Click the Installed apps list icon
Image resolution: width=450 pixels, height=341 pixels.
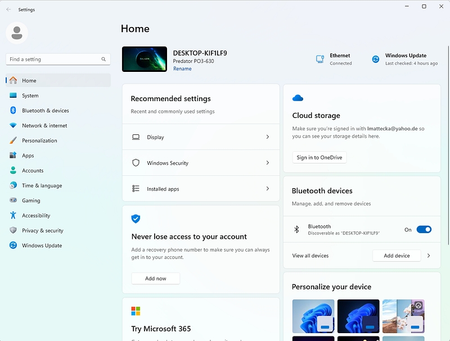click(x=136, y=189)
